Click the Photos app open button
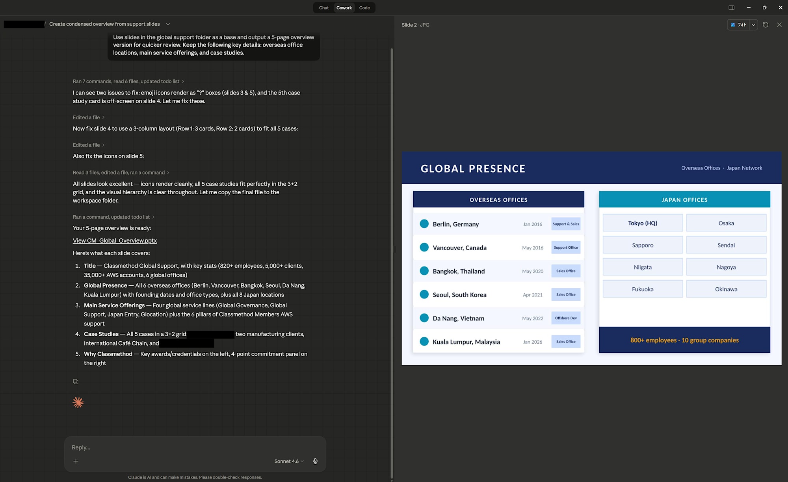 (x=738, y=25)
